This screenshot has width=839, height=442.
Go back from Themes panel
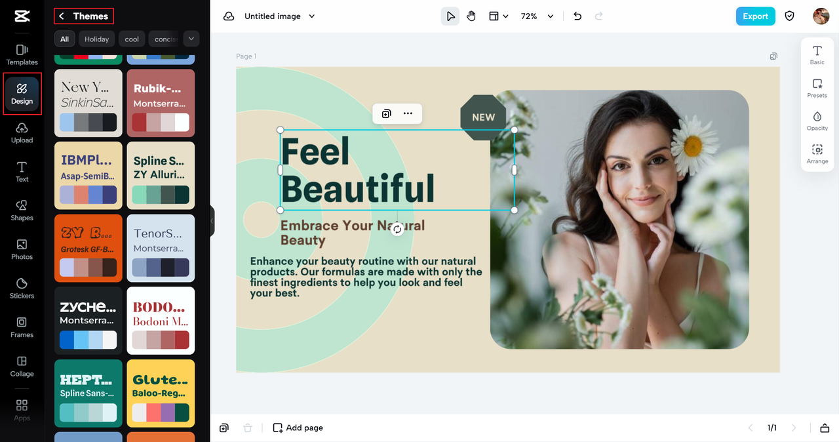(62, 16)
